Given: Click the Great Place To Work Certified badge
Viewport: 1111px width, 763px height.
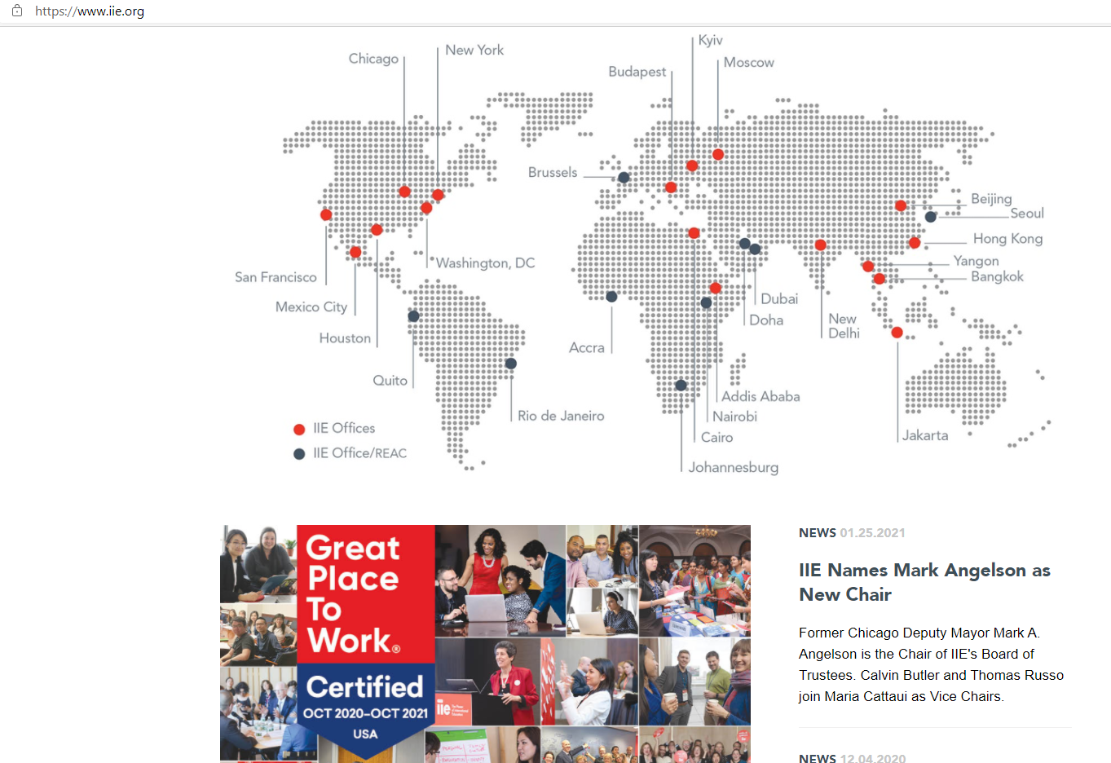Looking at the screenshot, I should point(366,642).
